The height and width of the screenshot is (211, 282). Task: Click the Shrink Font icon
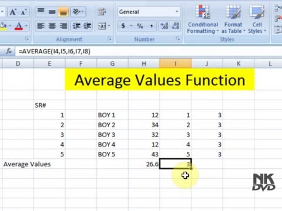23,12
